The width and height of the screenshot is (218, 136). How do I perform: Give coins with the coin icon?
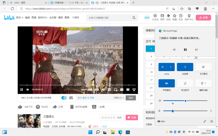click(38, 107)
